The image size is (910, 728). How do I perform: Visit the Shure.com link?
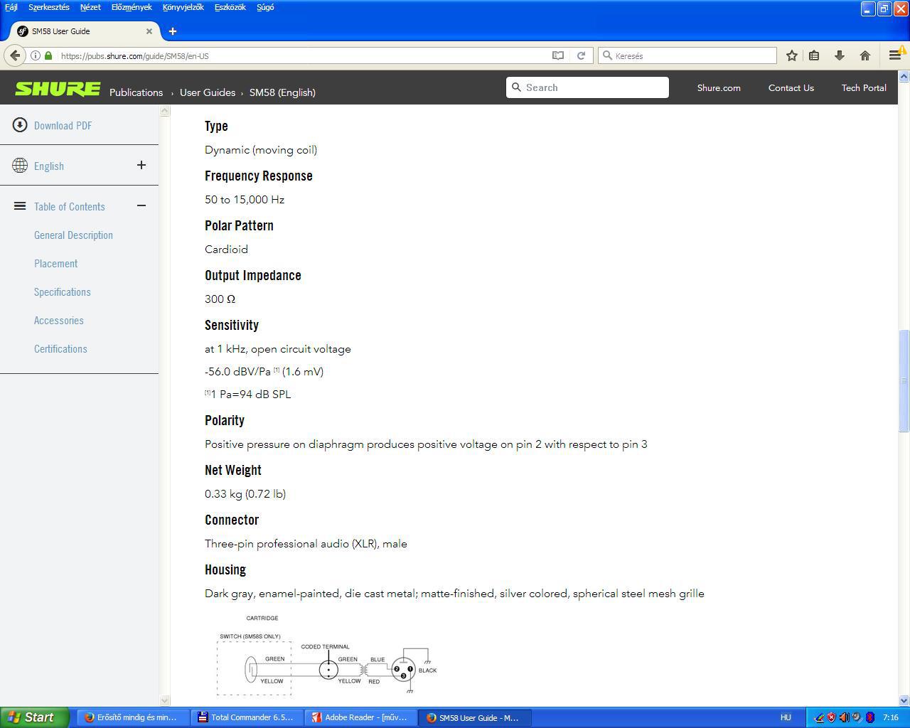tap(719, 88)
